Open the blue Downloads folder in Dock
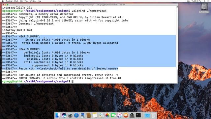The image size is (211, 119). tap(147, 115)
